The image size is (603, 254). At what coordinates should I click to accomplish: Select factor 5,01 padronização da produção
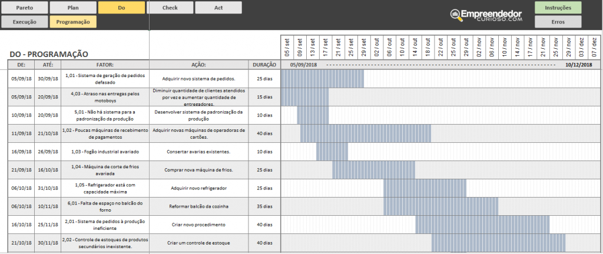[105, 115]
